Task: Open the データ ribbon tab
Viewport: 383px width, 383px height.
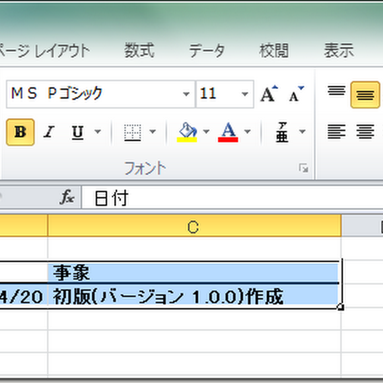Action: pyautogui.click(x=207, y=51)
